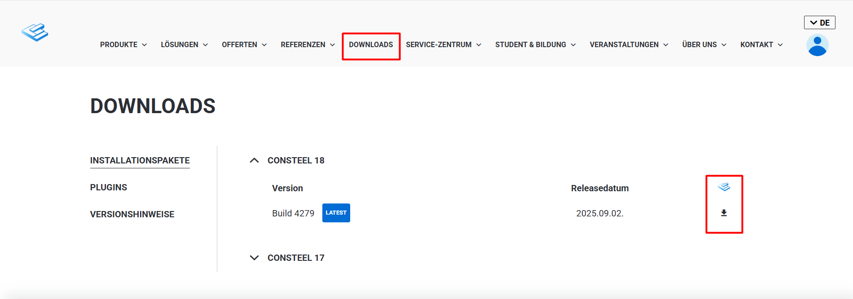Click the CONSTEEL 18 section title

296,160
